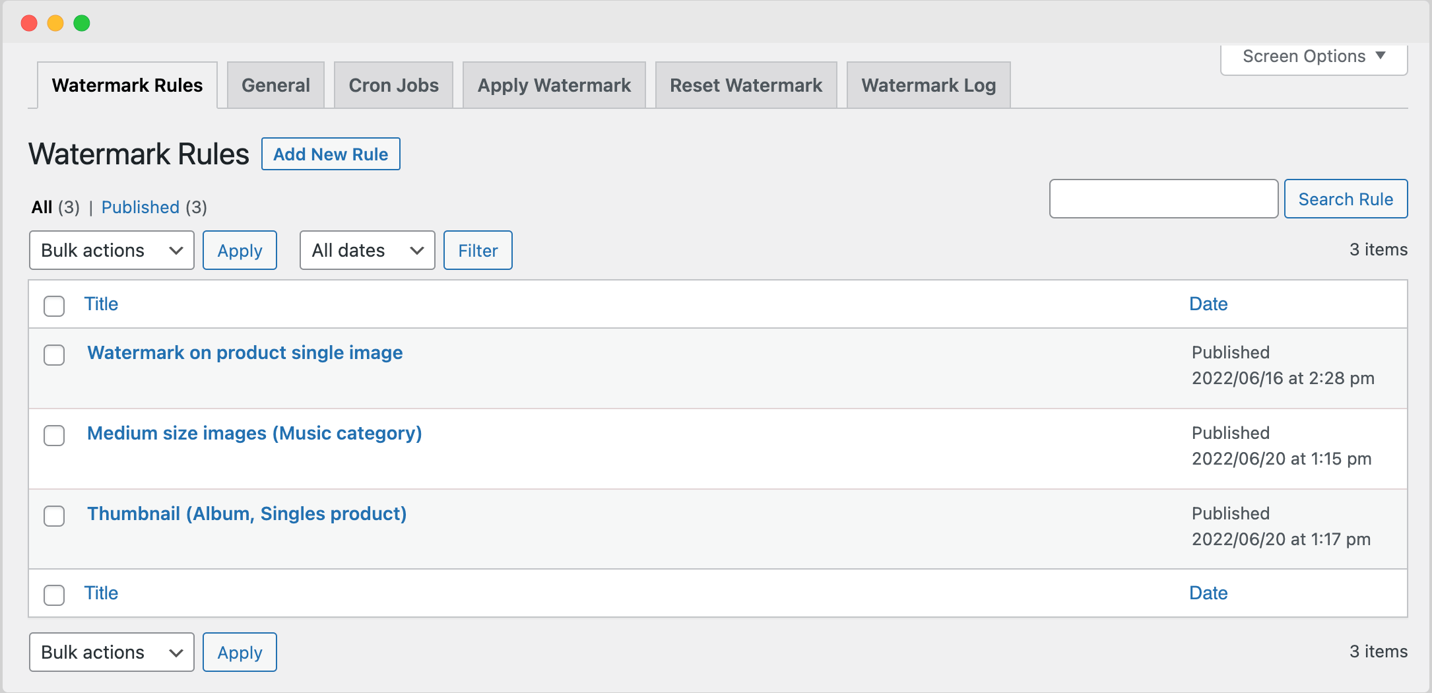Apply the date filter with Filter button
This screenshot has width=1432, height=693.
(x=478, y=250)
